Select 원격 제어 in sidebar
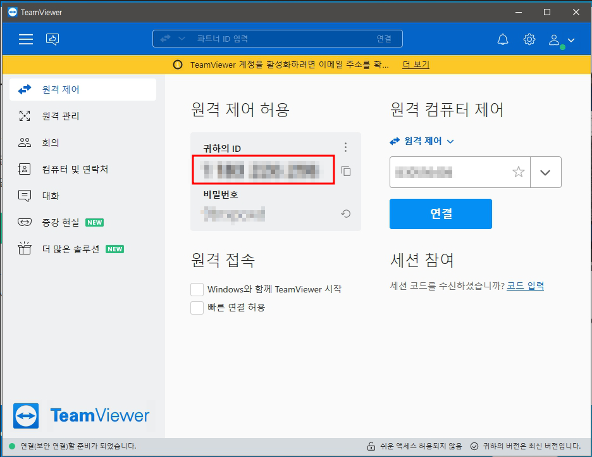The width and height of the screenshot is (592, 457). pyautogui.click(x=83, y=89)
